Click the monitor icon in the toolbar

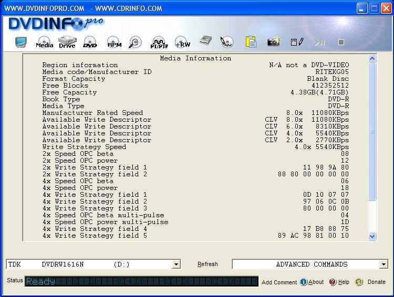point(21,42)
